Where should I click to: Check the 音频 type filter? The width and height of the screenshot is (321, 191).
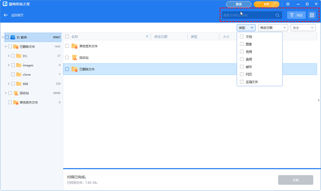pos(242,59)
